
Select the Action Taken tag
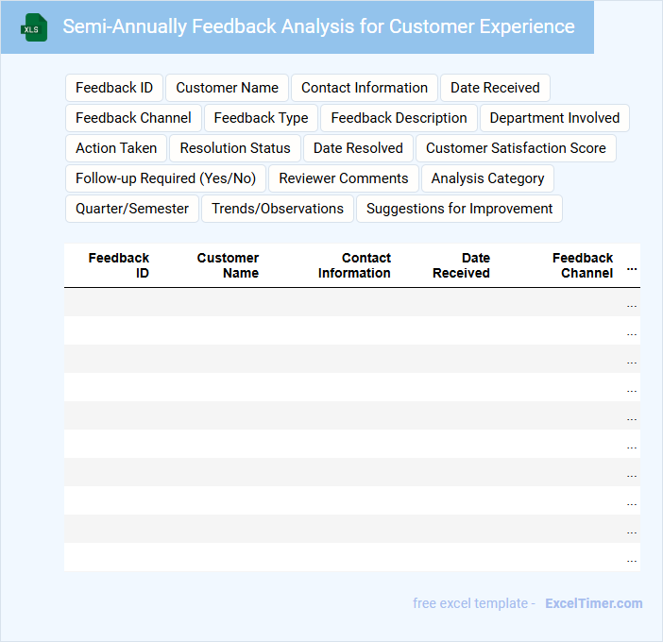(x=116, y=148)
